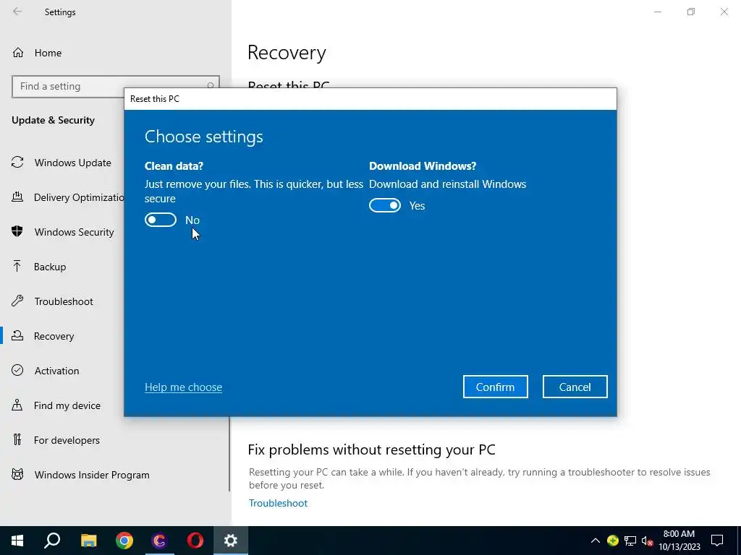Click the Windows Update refresh icon
This screenshot has width=741, height=555.
coord(17,163)
